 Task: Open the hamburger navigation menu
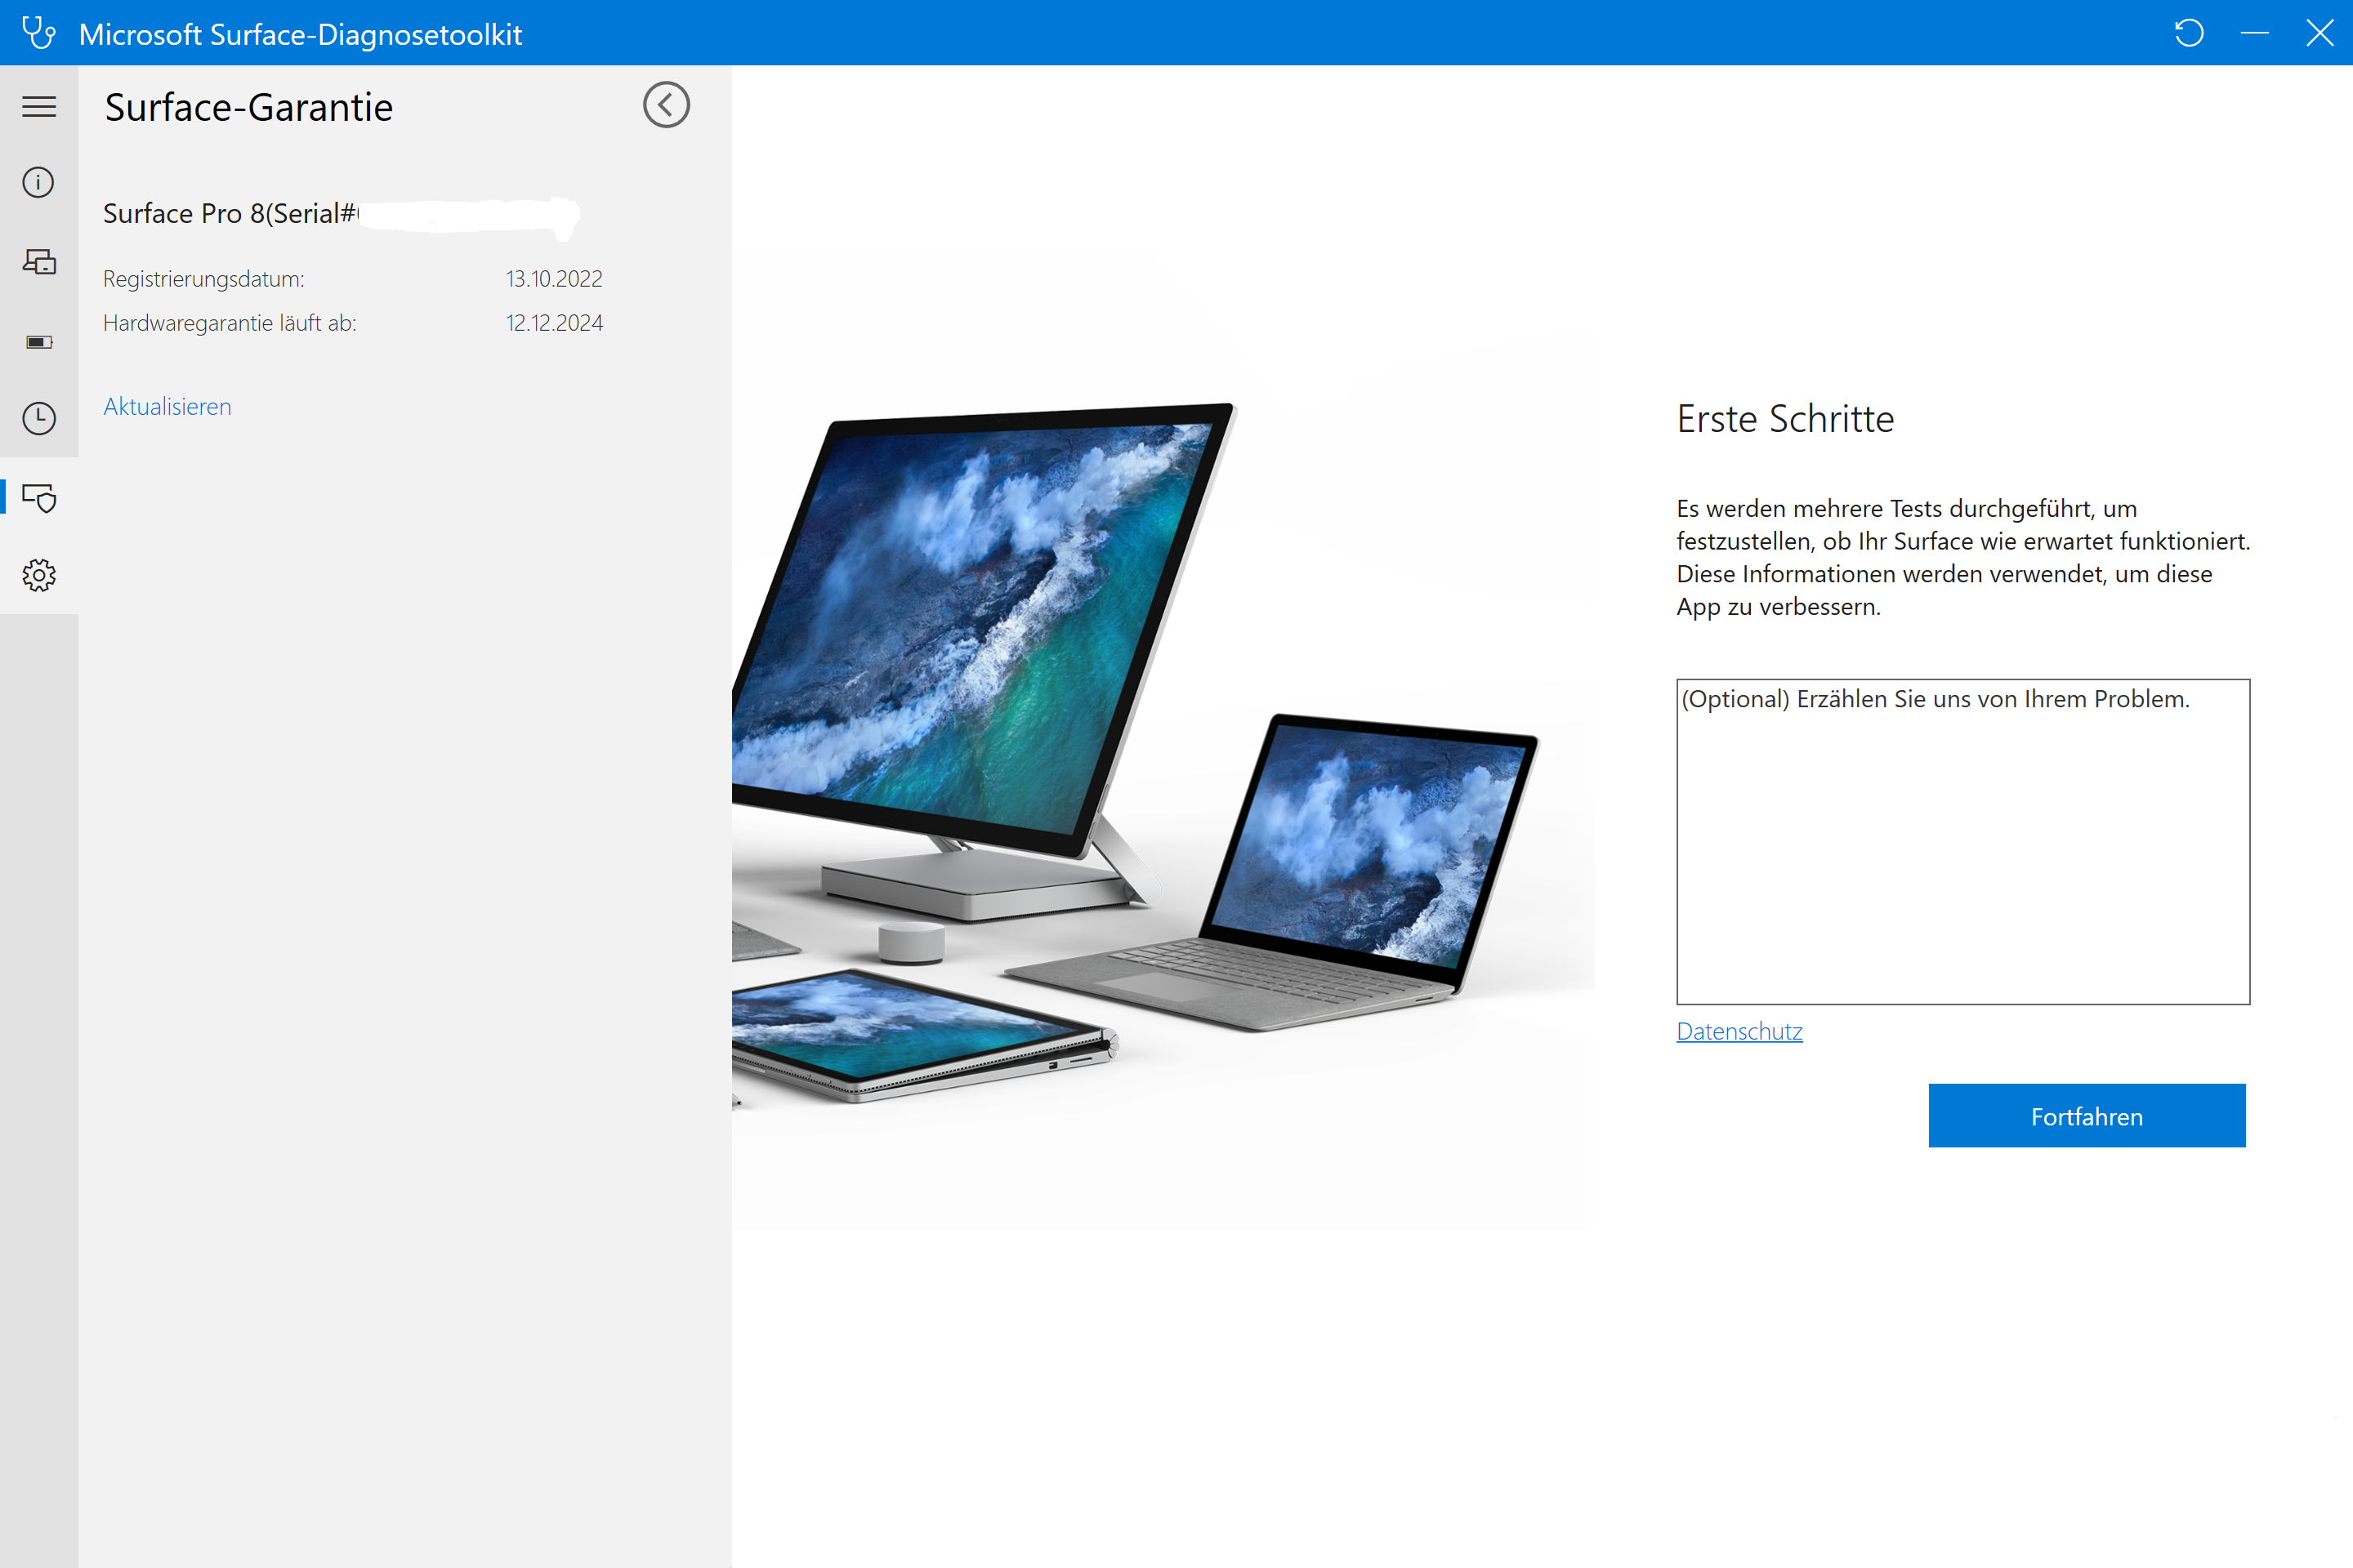click(x=39, y=106)
